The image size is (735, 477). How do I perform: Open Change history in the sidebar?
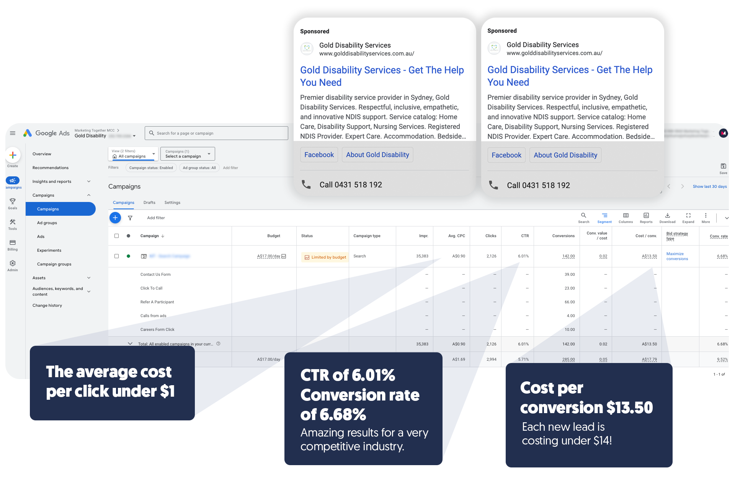(x=47, y=305)
